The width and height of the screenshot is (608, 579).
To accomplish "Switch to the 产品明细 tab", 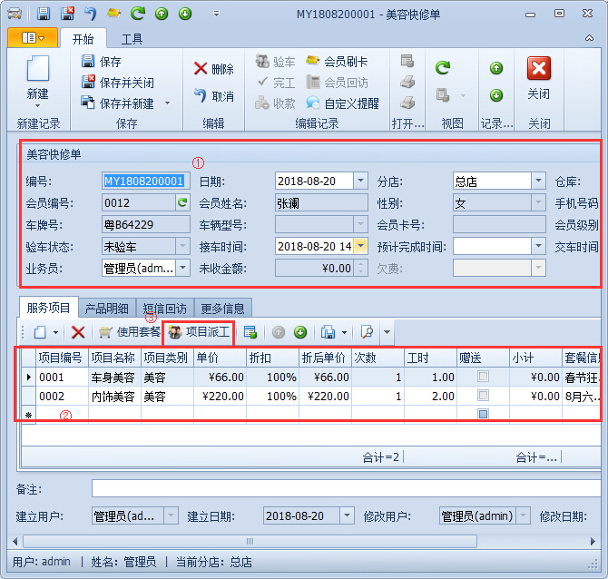I will coord(107,309).
